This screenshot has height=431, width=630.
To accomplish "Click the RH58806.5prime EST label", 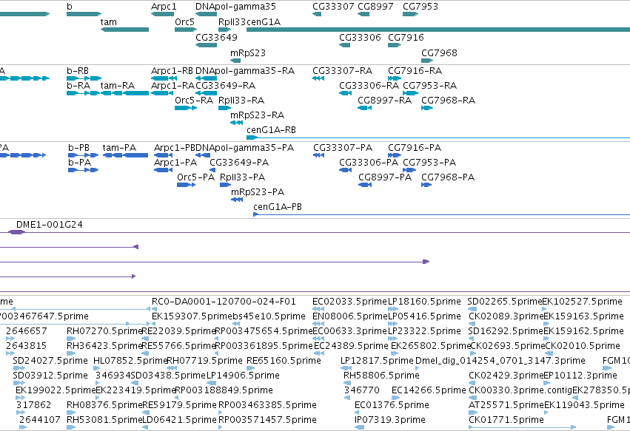I will click(381, 376).
